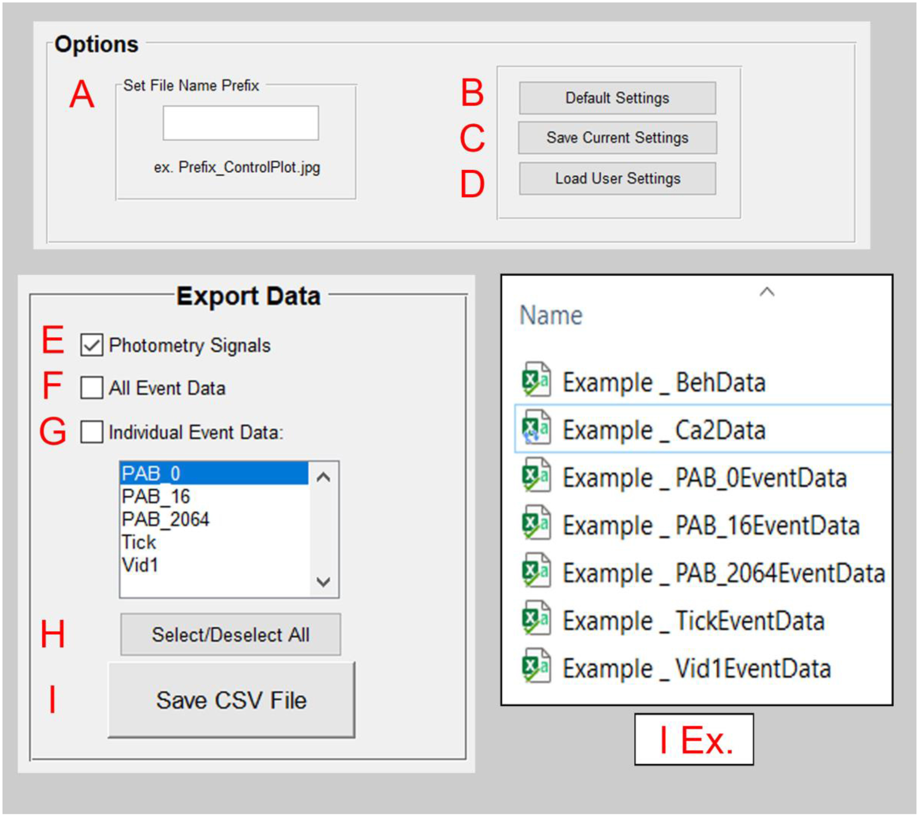Click the Default Settings button
The image size is (919, 817).
(617, 98)
